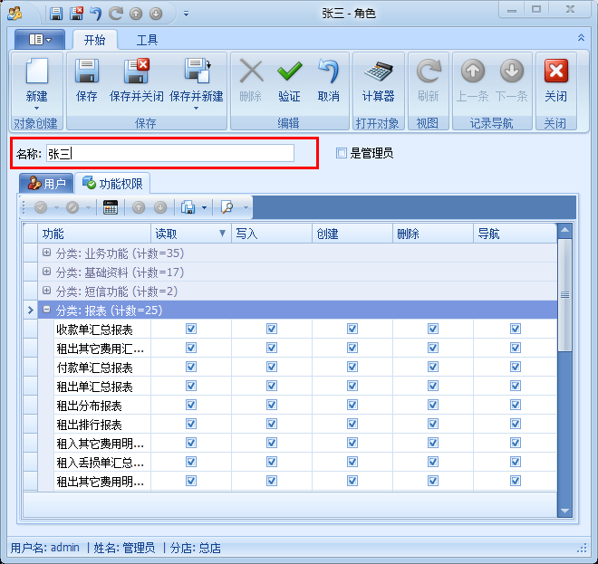Expand the 分类: 业务功能 group
Image resolution: width=598 pixels, height=564 pixels.
pos(46,253)
